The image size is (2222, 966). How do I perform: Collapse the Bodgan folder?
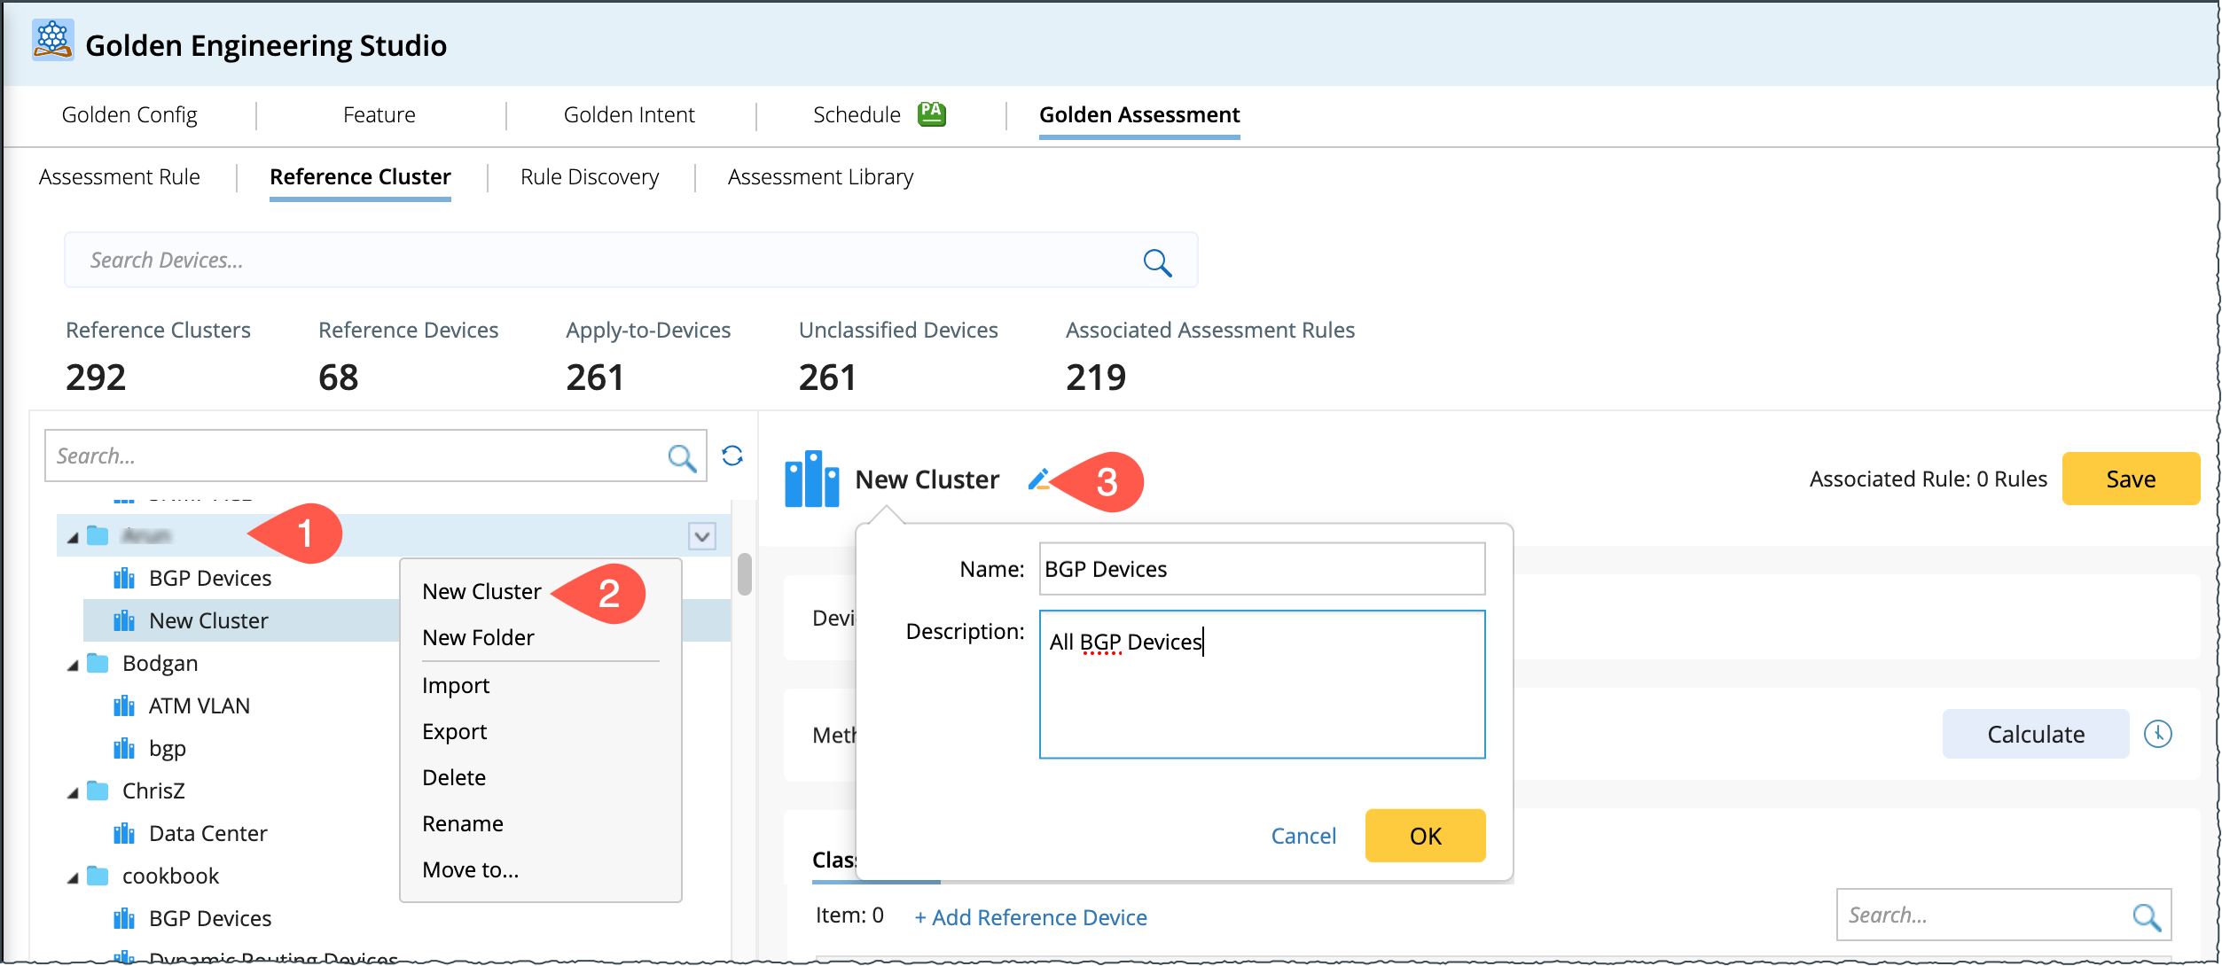74,666
